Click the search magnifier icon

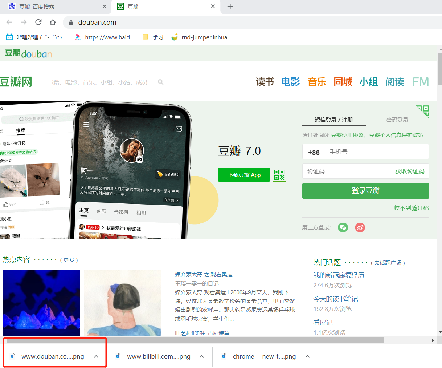pyautogui.click(x=161, y=82)
